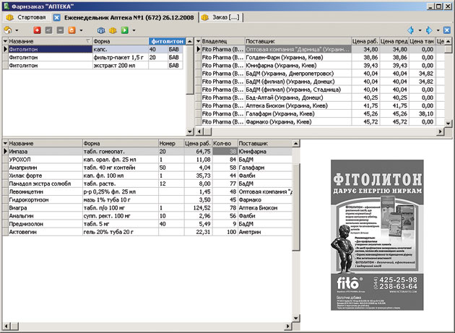Click the orange refresh icon
The image size is (455, 333).
click(x=71, y=30)
